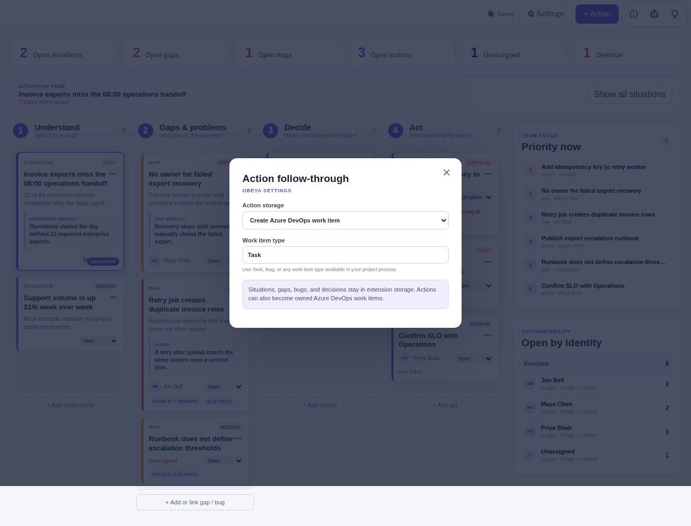The height and width of the screenshot is (526, 691).
Task: Click the Open situations stat card
Action: point(64,52)
